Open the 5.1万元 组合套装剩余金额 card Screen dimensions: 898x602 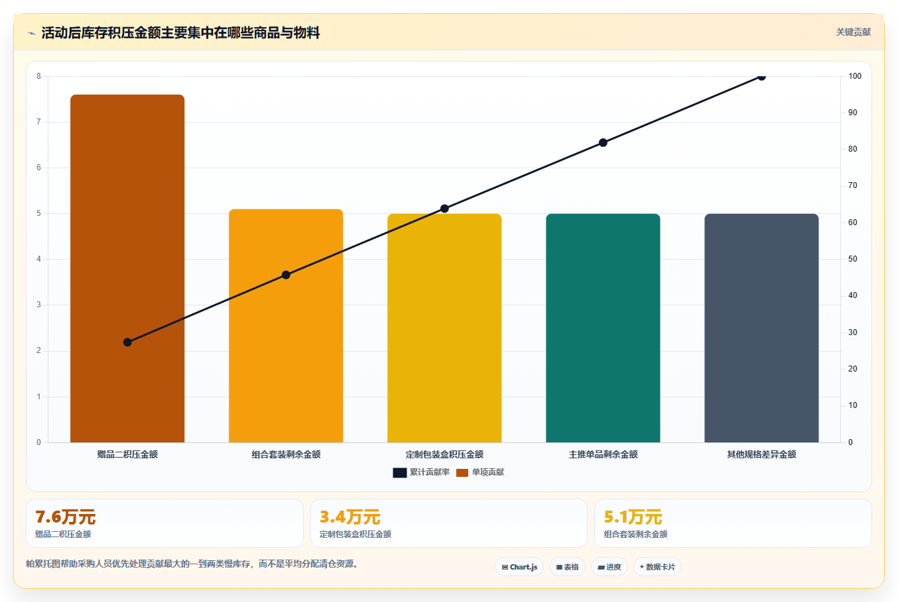(x=733, y=523)
